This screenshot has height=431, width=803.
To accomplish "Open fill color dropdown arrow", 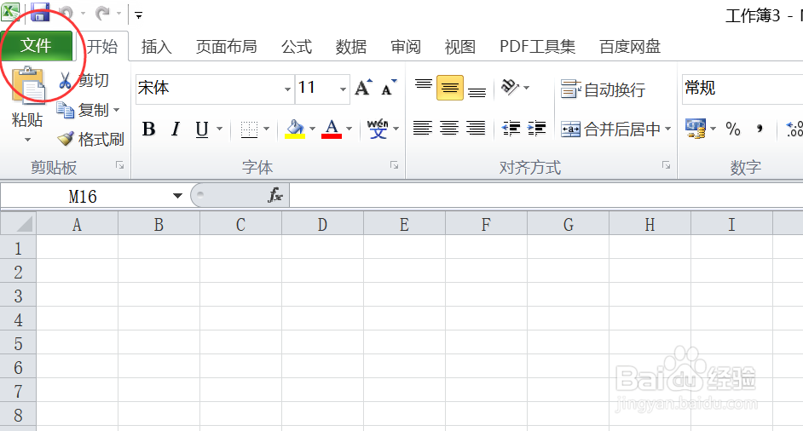I will [x=312, y=129].
